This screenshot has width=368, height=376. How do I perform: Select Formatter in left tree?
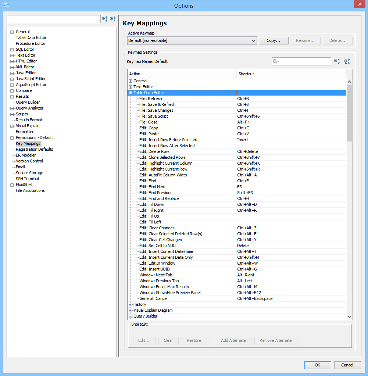pos(25,132)
